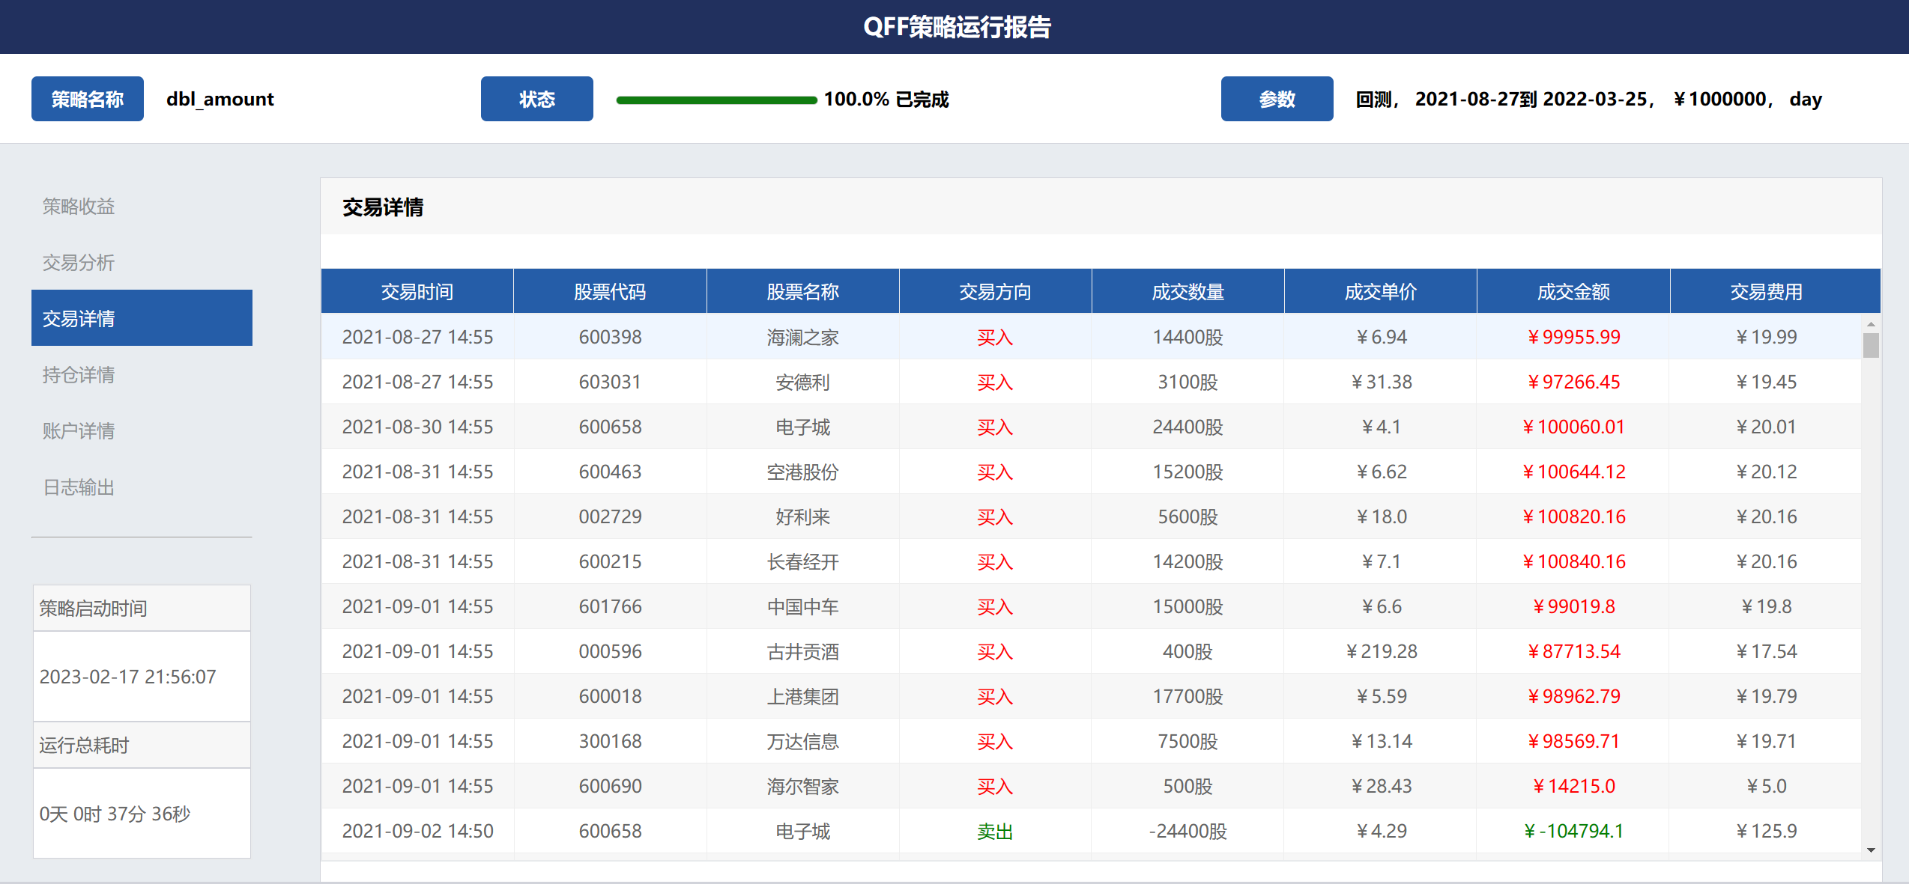Click the 股票代码 column header

(x=610, y=291)
